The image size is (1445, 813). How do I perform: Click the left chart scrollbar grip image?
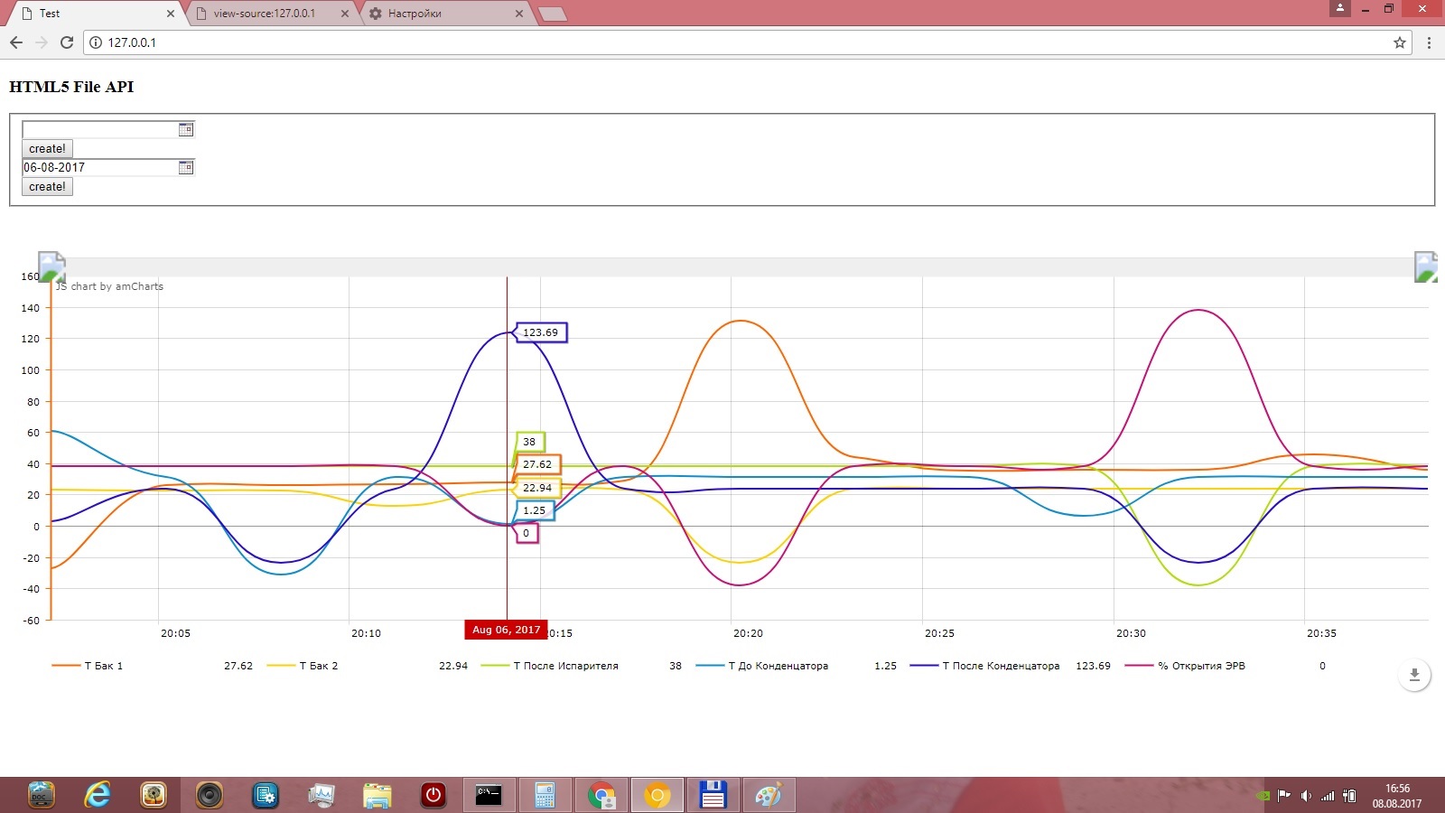pos(51,266)
